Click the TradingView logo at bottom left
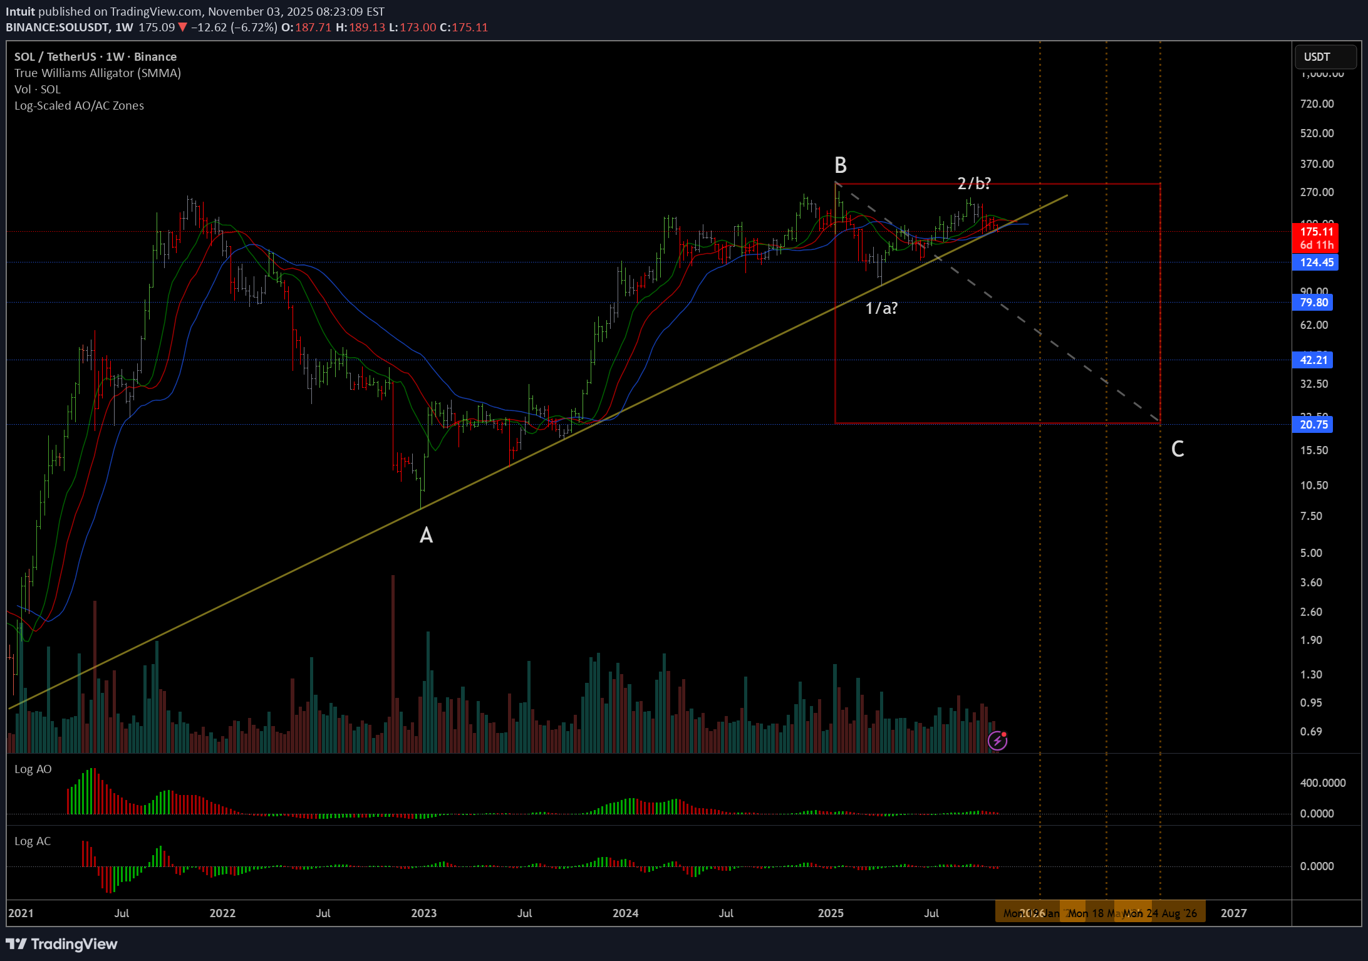Image resolution: width=1368 pixels, height=961 pixels. (61, 943)
